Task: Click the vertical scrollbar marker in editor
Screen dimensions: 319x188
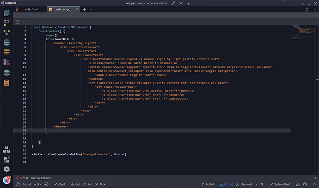Action: click(x=317, y=79)
